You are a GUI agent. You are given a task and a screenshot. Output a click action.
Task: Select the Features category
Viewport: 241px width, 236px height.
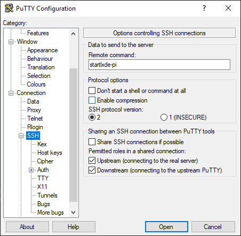click(38, 33)
